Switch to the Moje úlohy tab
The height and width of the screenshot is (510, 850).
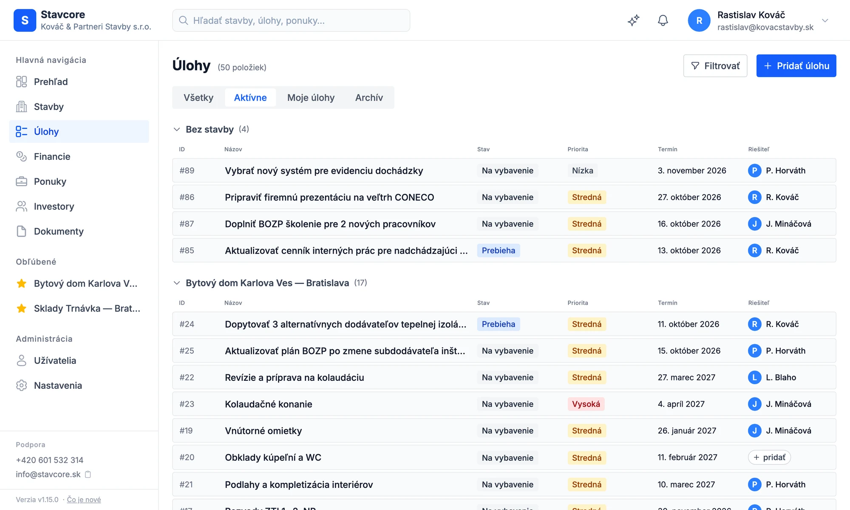tap(311, 98)
